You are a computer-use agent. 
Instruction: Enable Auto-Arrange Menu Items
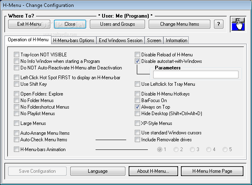42,133
